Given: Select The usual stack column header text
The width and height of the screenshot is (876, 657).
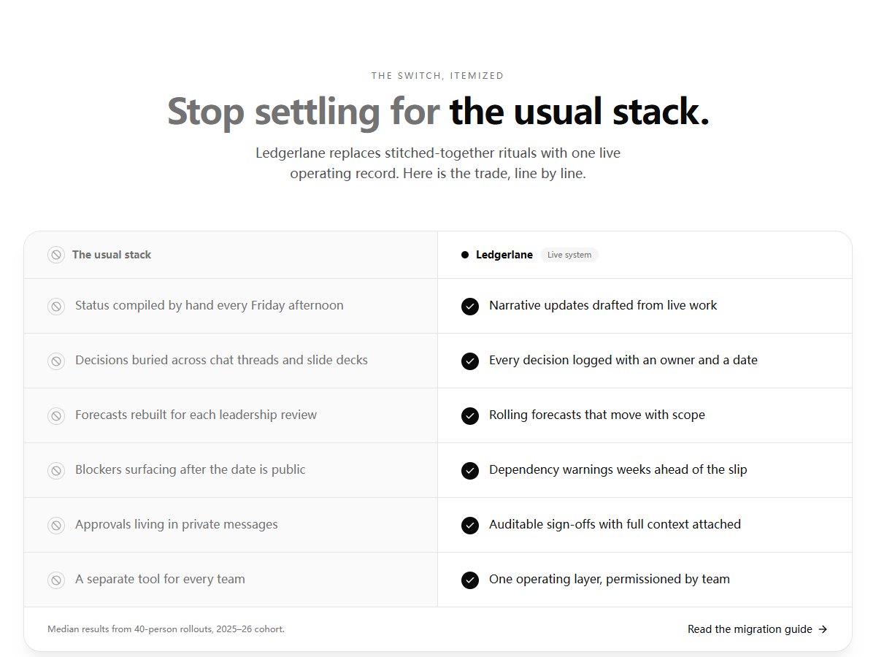Looking at the screenshot, I should pos(112,255).
